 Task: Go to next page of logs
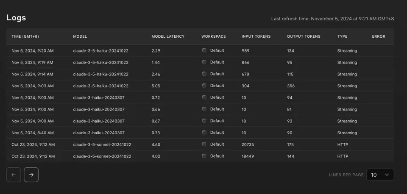pyautogui.click(x=31, y=175)
